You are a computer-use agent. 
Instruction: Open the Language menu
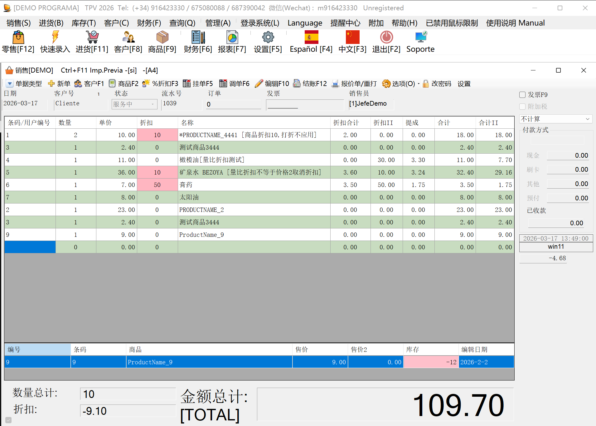(x=305, y=23)
